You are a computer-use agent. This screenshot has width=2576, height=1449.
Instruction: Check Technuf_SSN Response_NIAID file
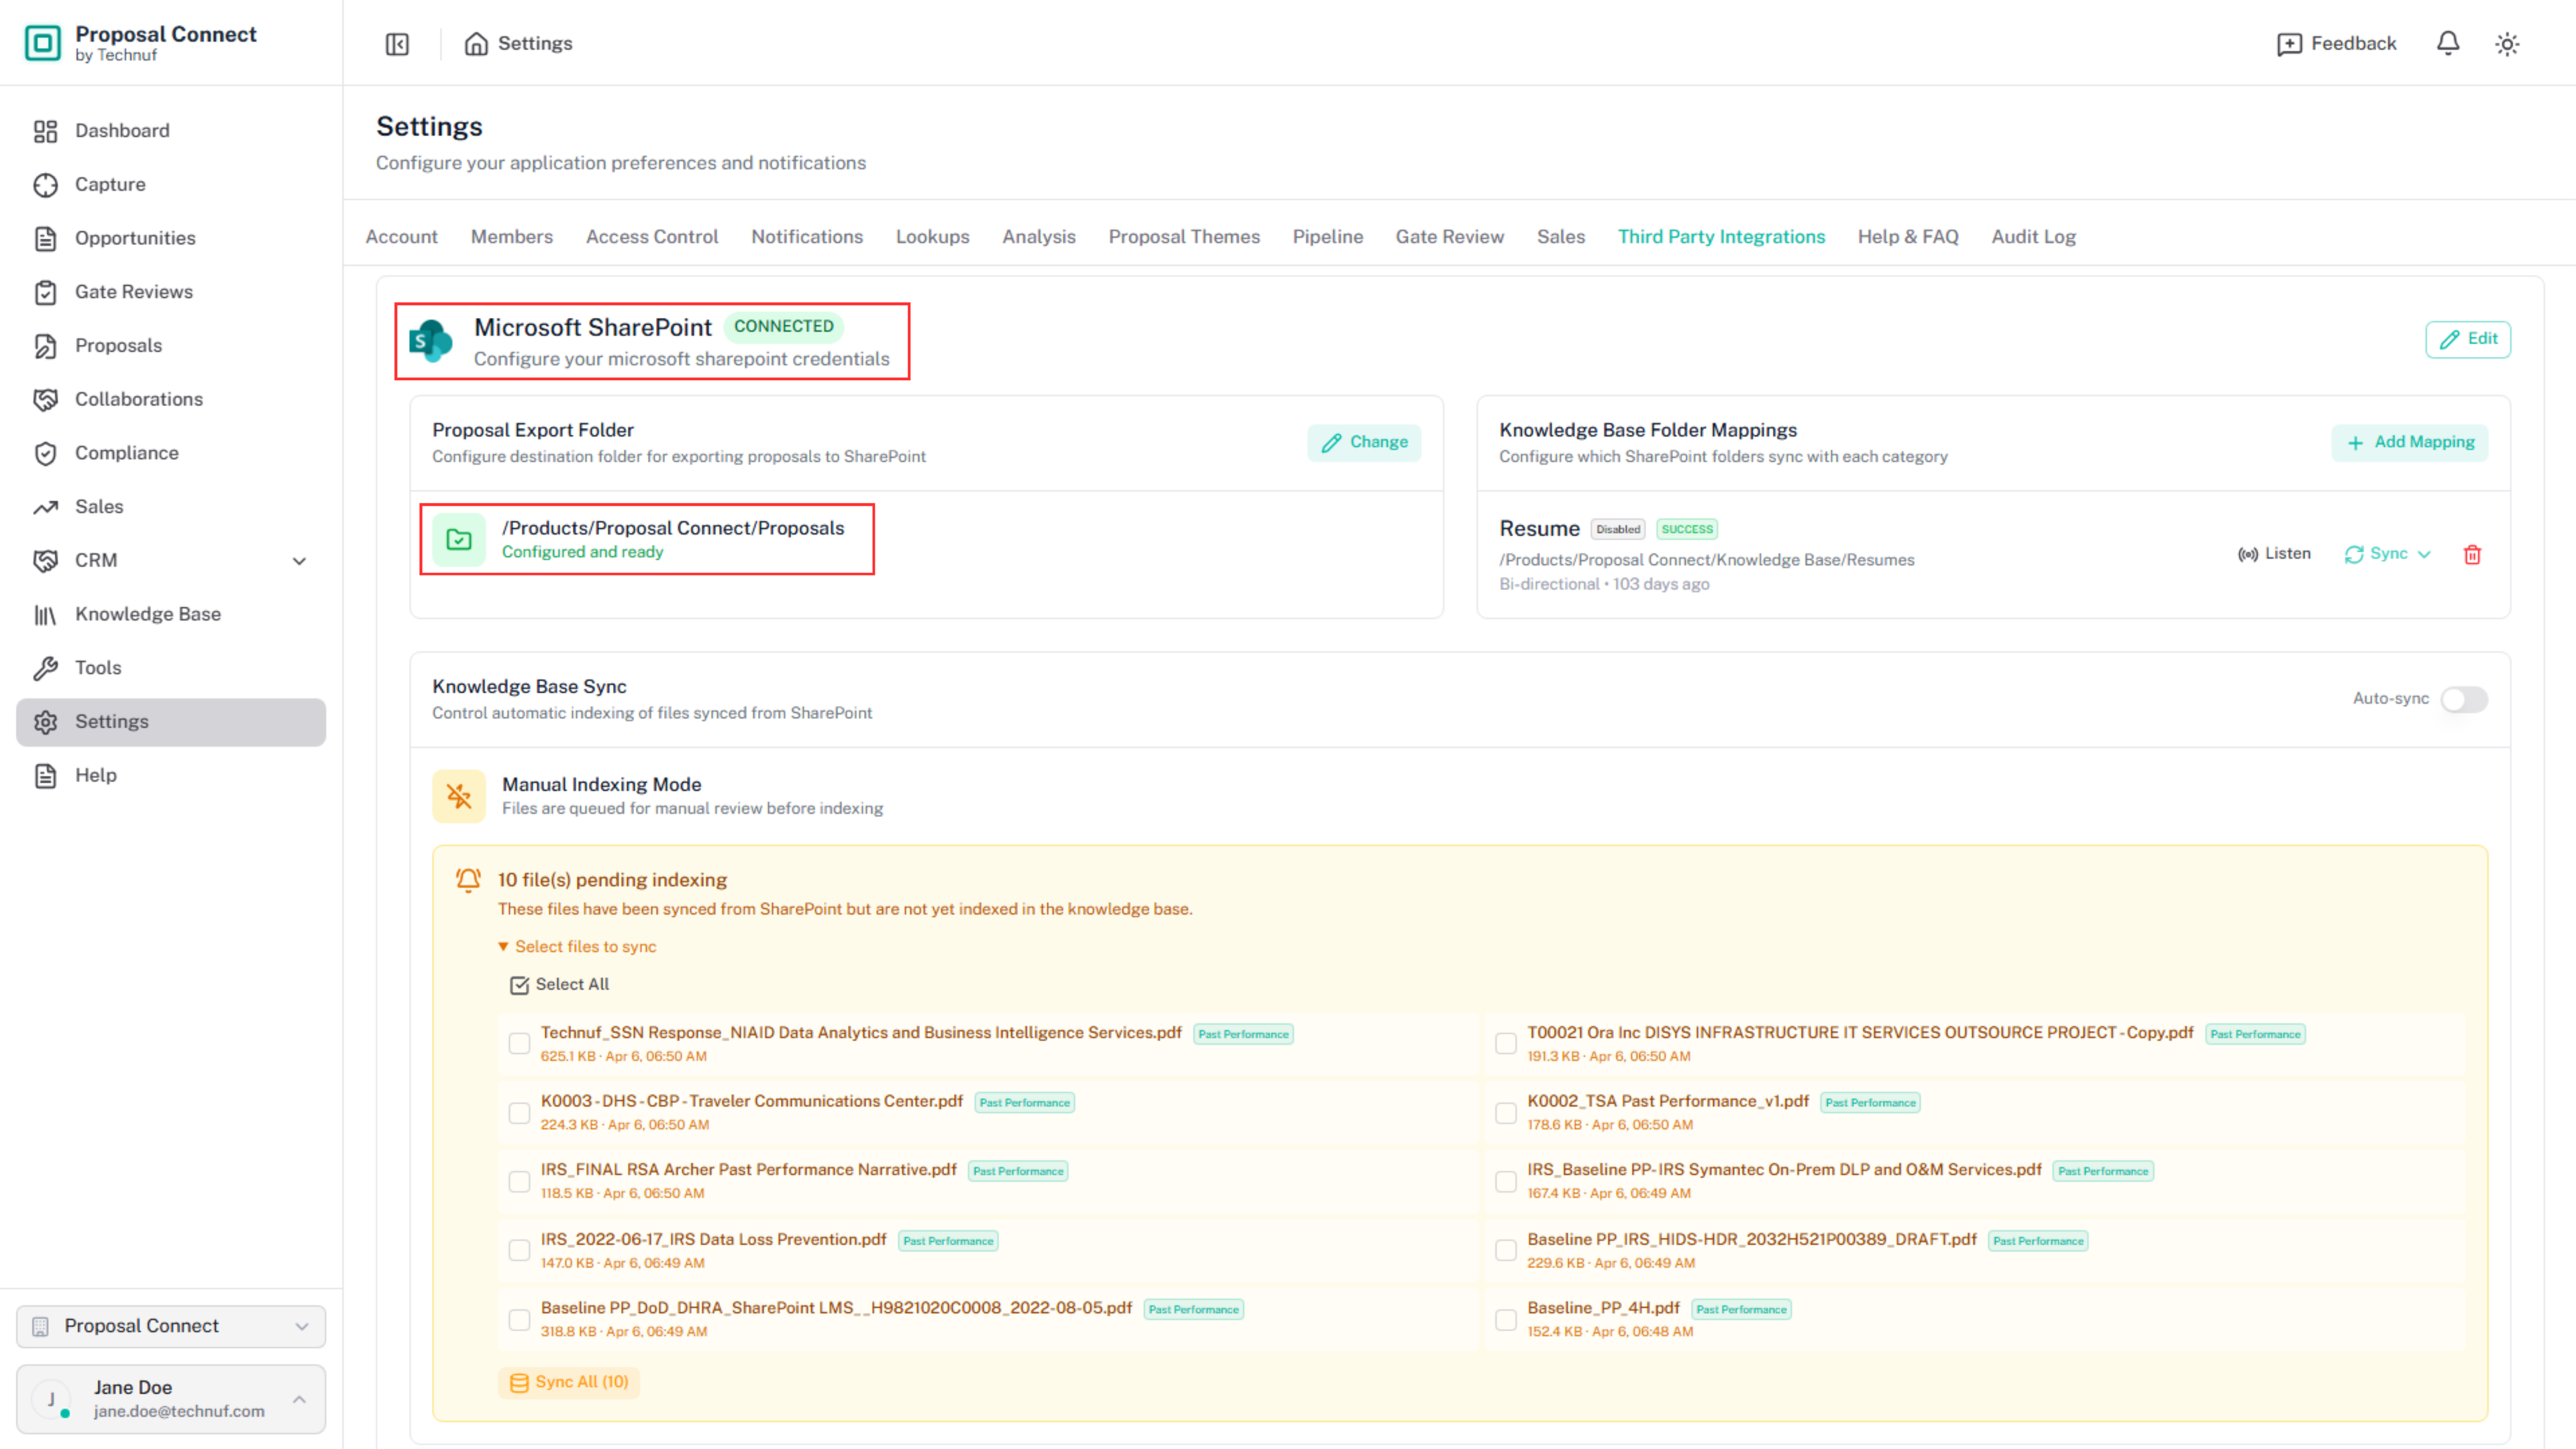(x=519, y=1044)
